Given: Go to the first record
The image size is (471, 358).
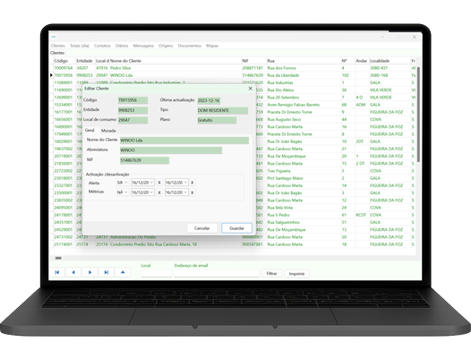Looking at the screenshot, I should (57, 272).
